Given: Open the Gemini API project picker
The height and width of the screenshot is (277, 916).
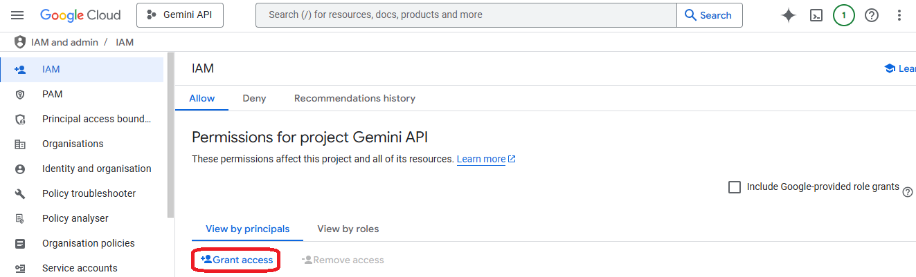Looking at the screenshot, I should (180, 15).
